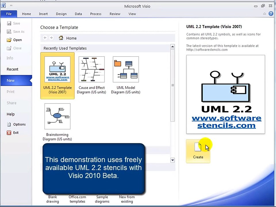The height and width of the screenshot is (207, 276).
Task: Click the Save As label in sidebar
Action: point(19,32)
